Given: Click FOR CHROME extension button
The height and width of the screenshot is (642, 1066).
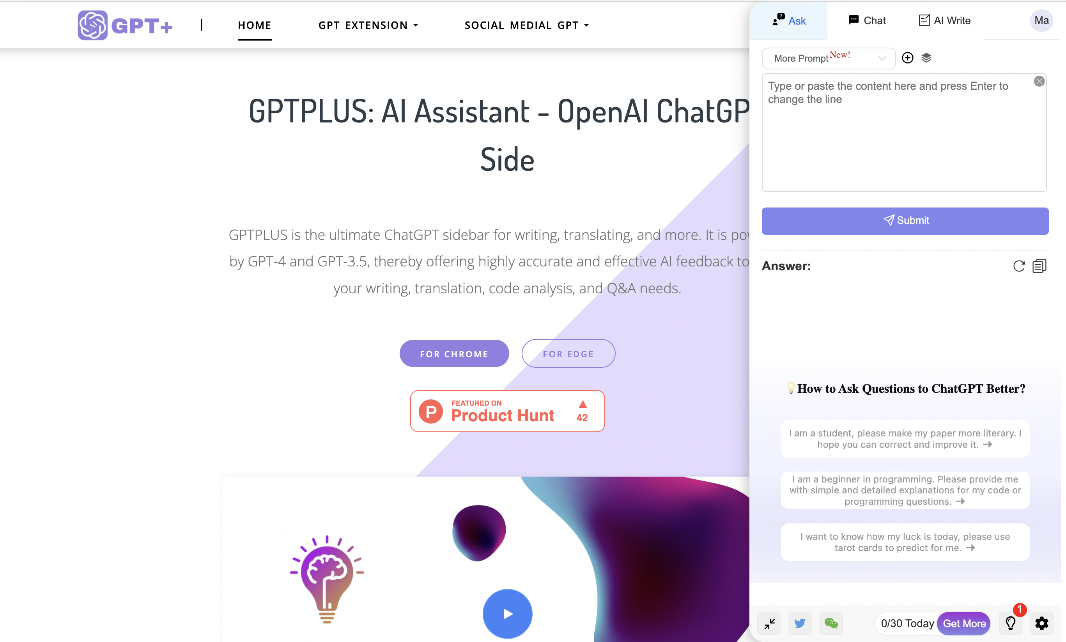Looking at the screenshot, I should pos(455,353).
